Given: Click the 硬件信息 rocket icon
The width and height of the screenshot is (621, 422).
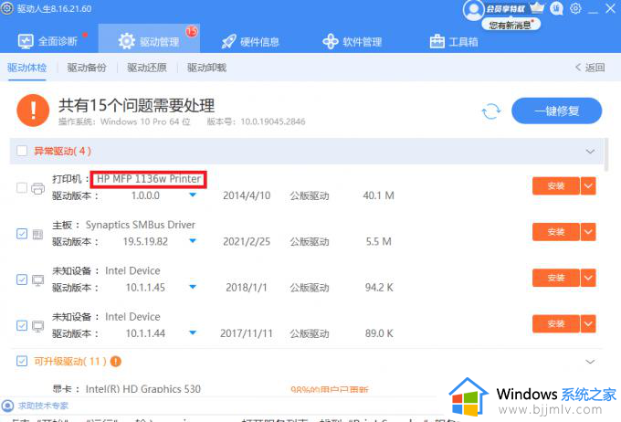Looking at the screenshot, I should pos(228,41).
